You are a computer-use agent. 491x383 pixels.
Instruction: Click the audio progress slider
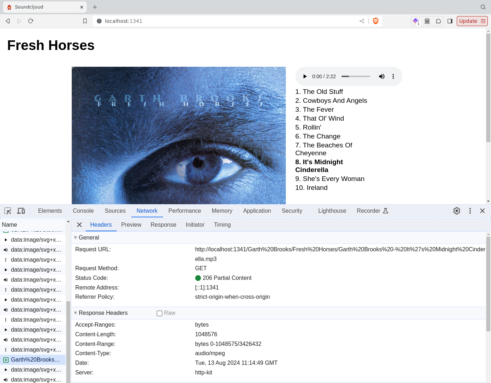point(356,76)
